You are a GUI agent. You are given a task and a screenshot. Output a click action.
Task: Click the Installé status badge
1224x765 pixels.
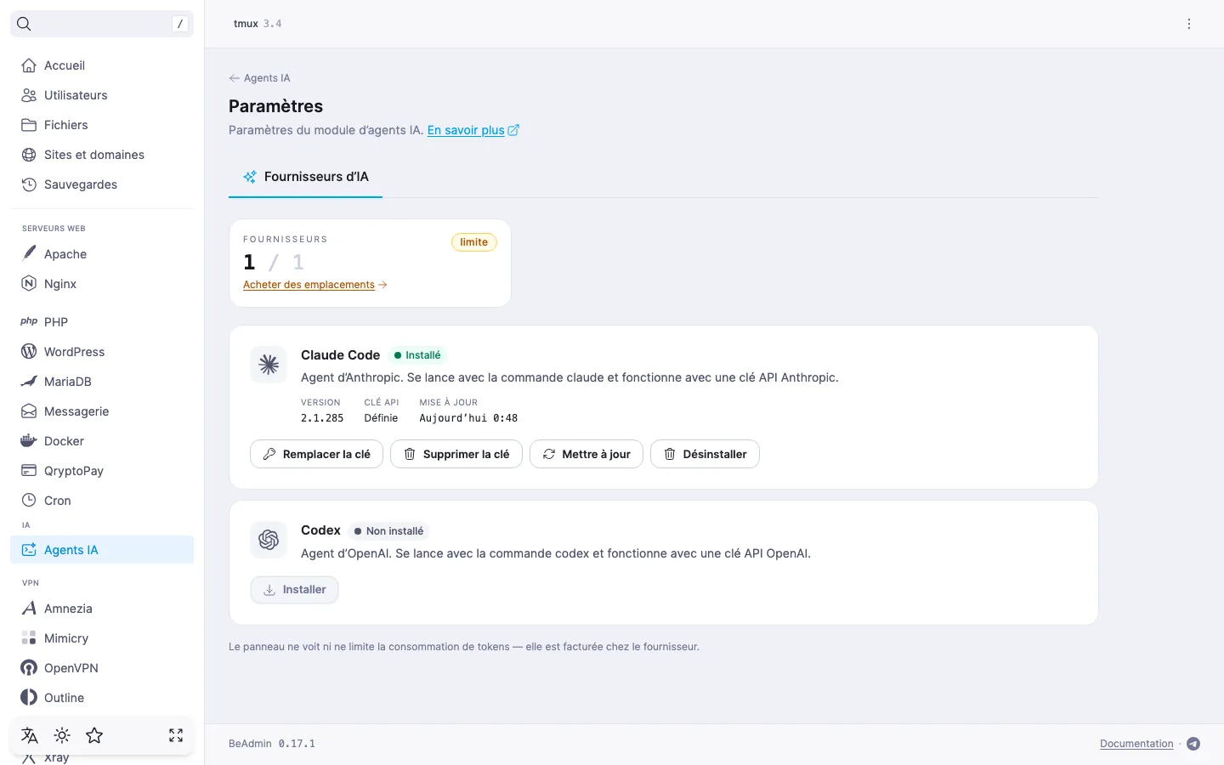coord(417,355)
